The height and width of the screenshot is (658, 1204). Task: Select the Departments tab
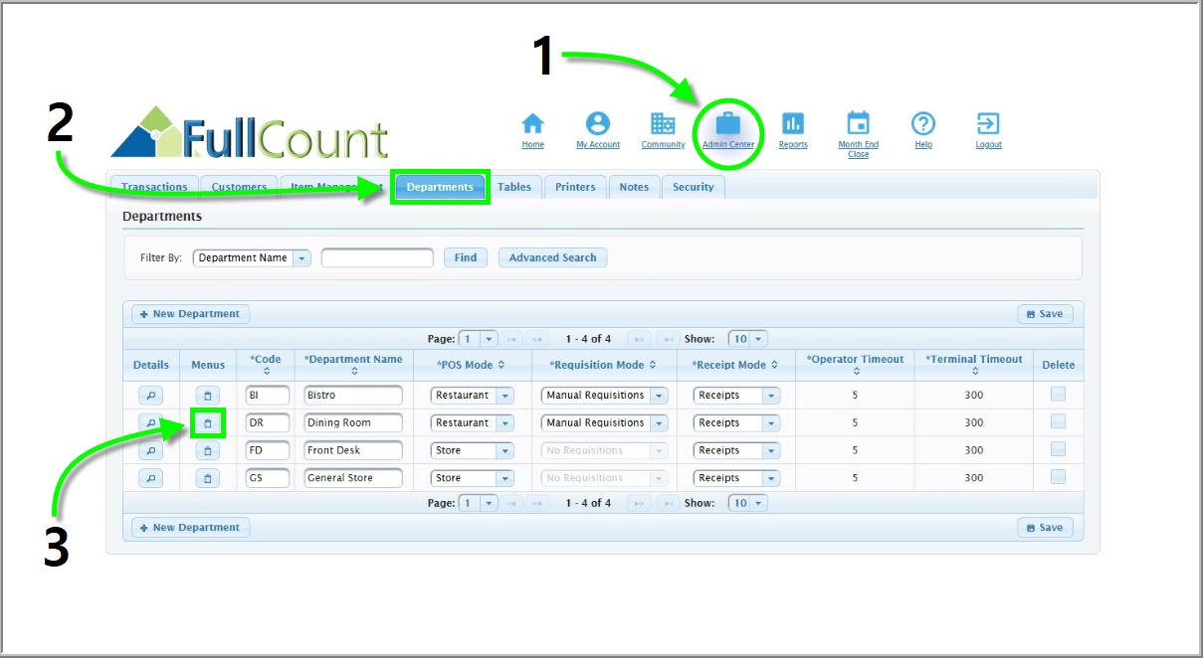[x=440, y=188]
